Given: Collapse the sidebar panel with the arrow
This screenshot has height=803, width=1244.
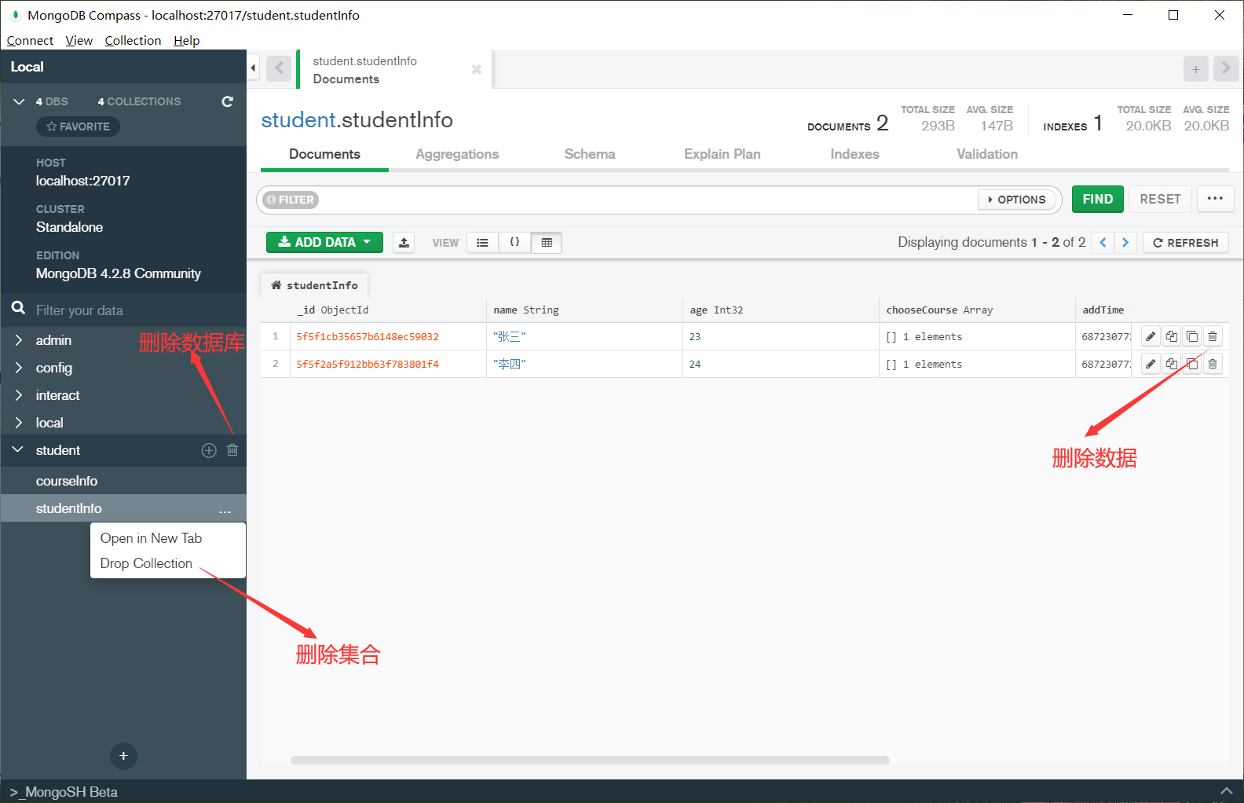Looking at the screenshot, I should (x=253, y=68).
